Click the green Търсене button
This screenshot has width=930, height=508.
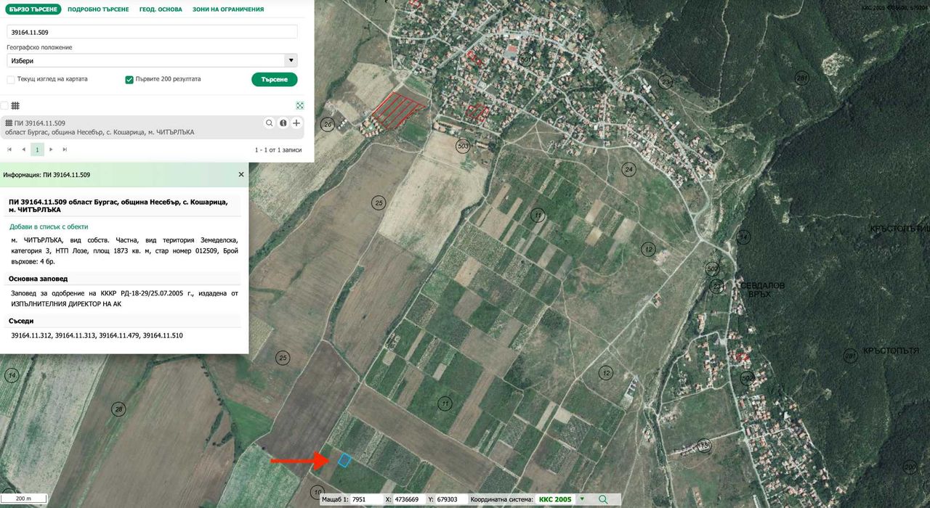click(x=275, y=80)
